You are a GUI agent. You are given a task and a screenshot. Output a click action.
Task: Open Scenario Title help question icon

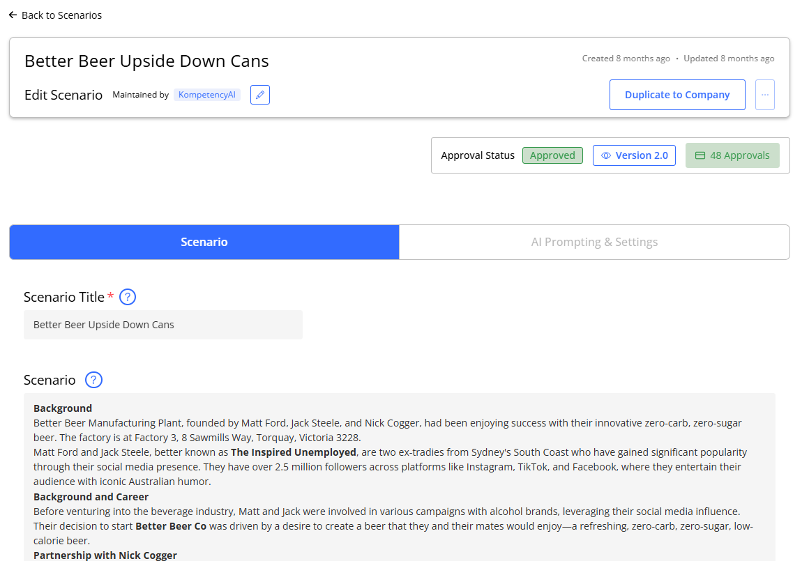click(128, 297)
